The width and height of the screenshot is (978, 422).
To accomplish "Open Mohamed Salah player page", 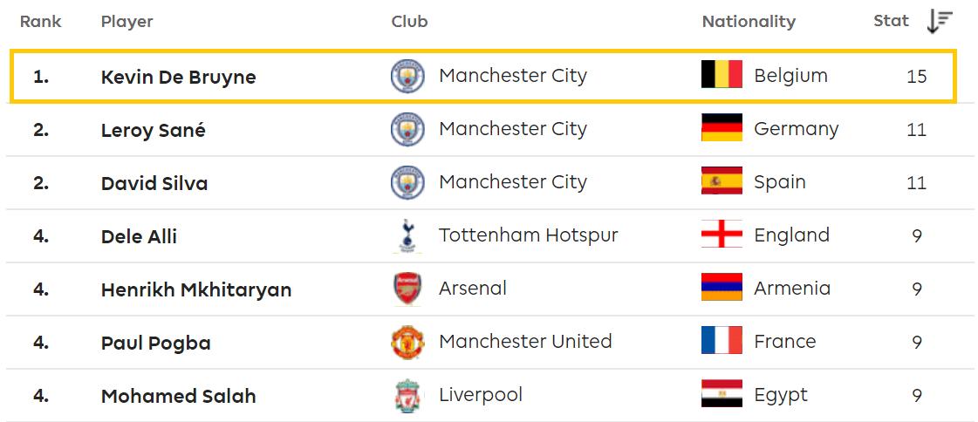I will pos(178,396).
